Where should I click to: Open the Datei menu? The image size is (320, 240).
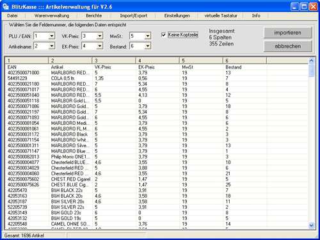coord(12,15)
